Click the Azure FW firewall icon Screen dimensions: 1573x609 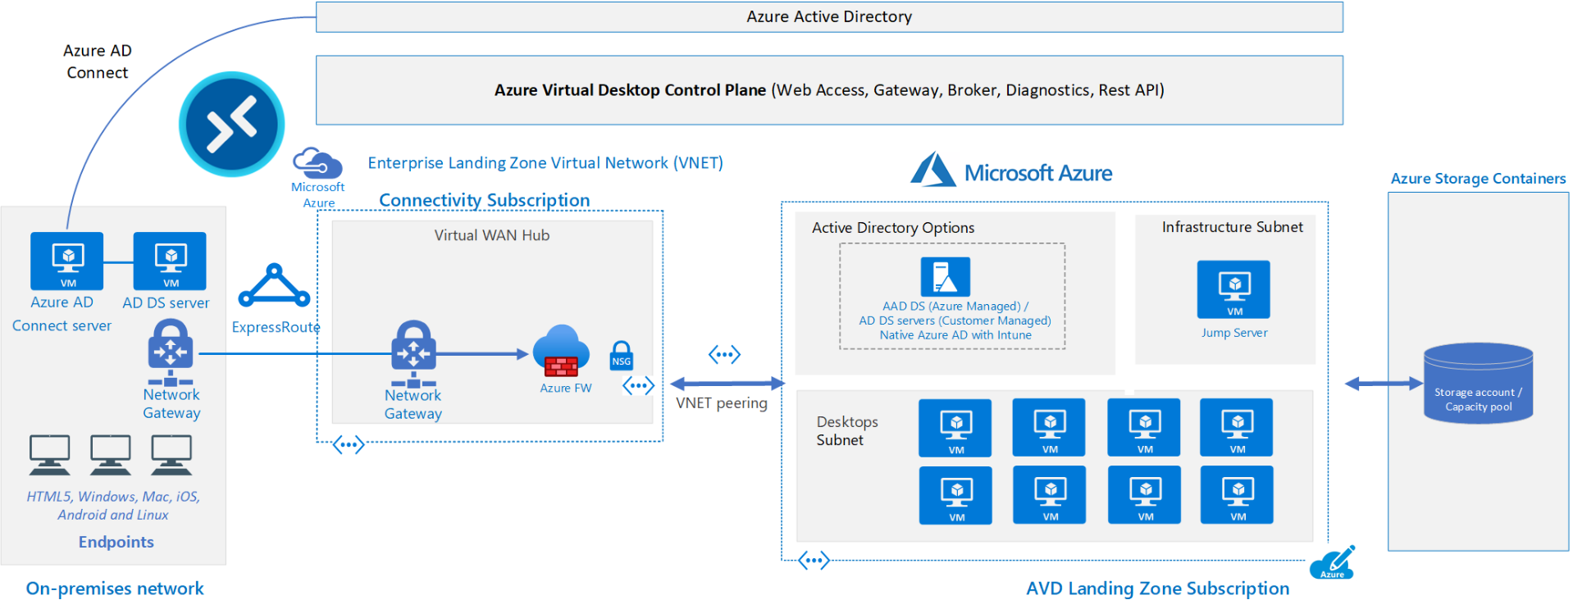coord(561,351)
